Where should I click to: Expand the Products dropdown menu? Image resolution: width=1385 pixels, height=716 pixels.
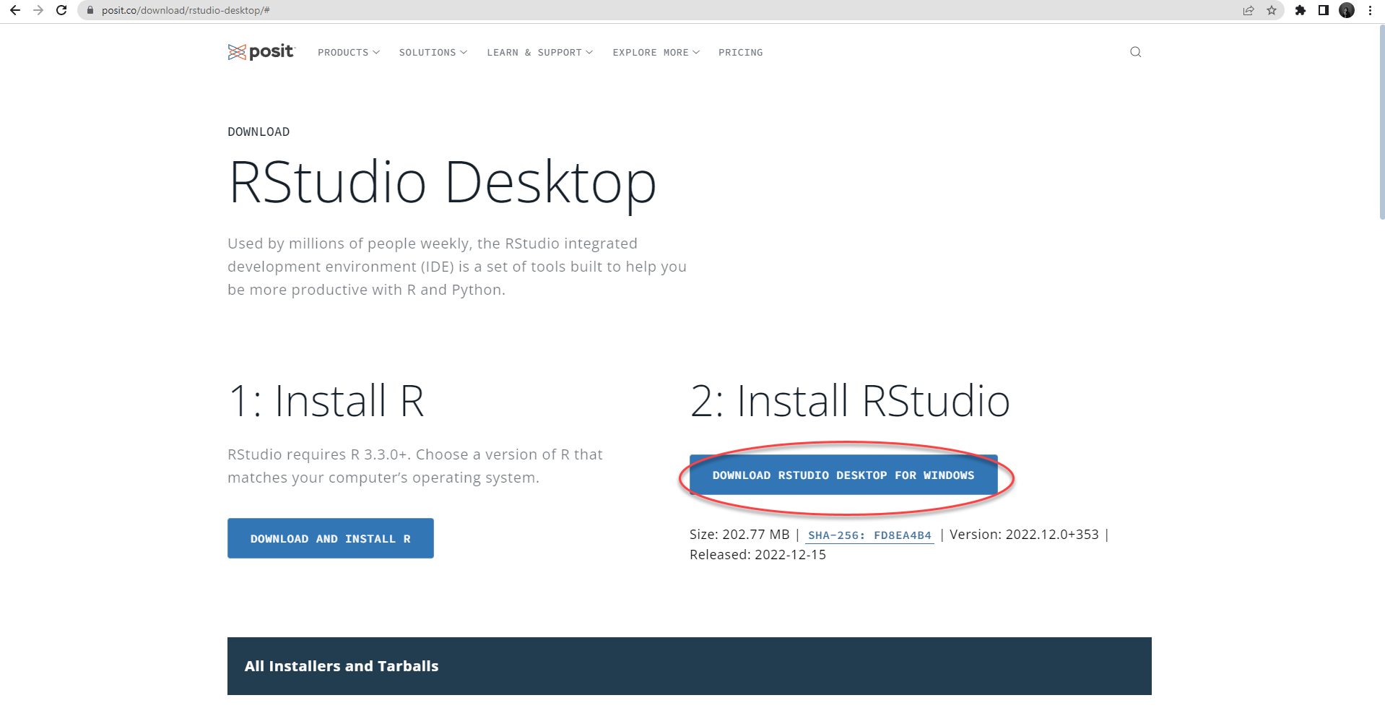349,53
